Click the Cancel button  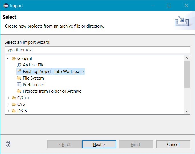tap(173, 144)
